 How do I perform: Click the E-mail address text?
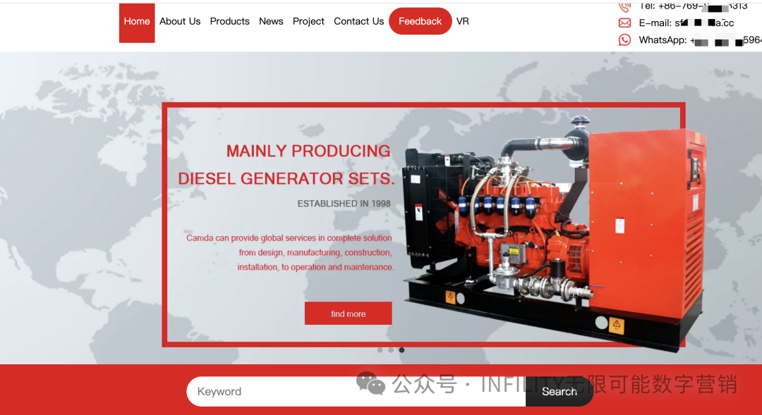[687, 23]
